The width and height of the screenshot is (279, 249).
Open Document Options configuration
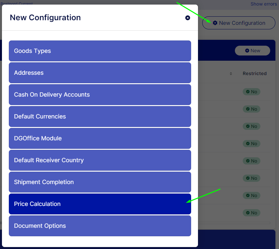coord(100,226)
